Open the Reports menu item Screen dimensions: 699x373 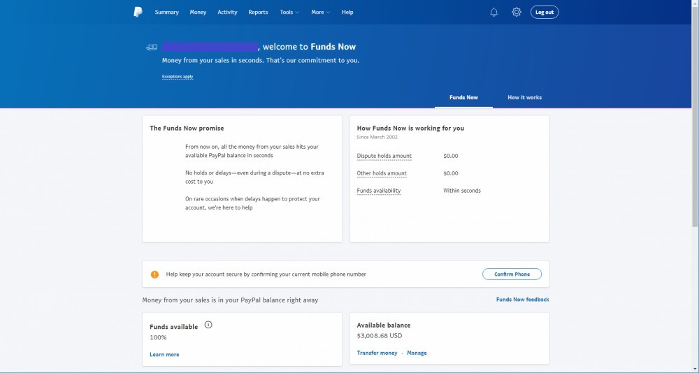point(258,12)
